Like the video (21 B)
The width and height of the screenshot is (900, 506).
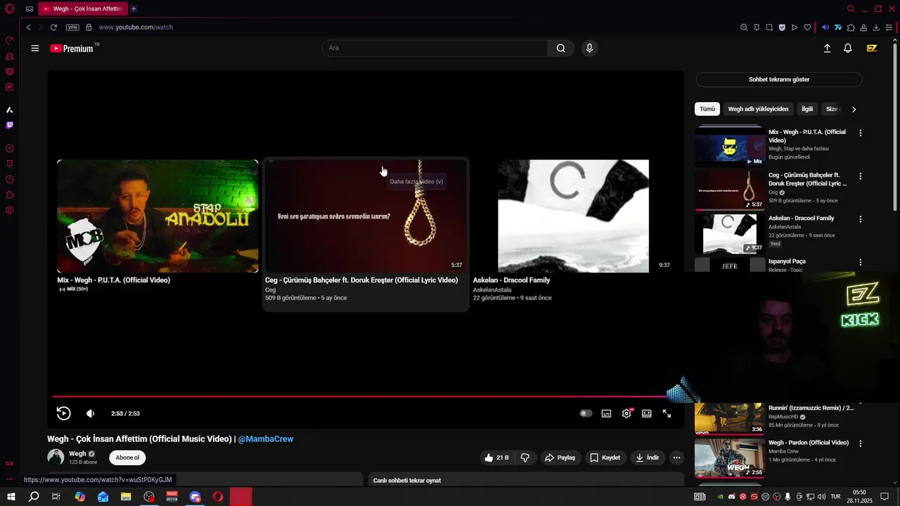tap(496, 458)
